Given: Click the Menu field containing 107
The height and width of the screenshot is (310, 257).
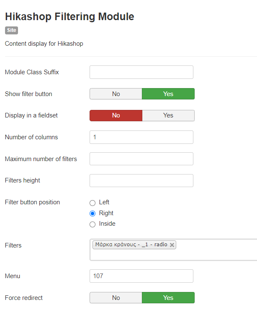Looking at the screenshot, I should click(141, 276).
